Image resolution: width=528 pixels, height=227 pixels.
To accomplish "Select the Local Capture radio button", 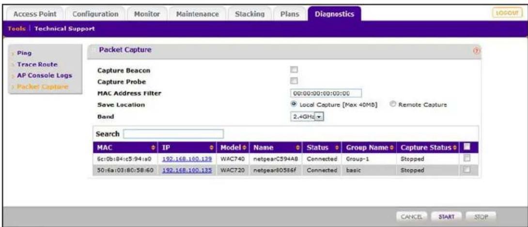I will click(294, 104).
